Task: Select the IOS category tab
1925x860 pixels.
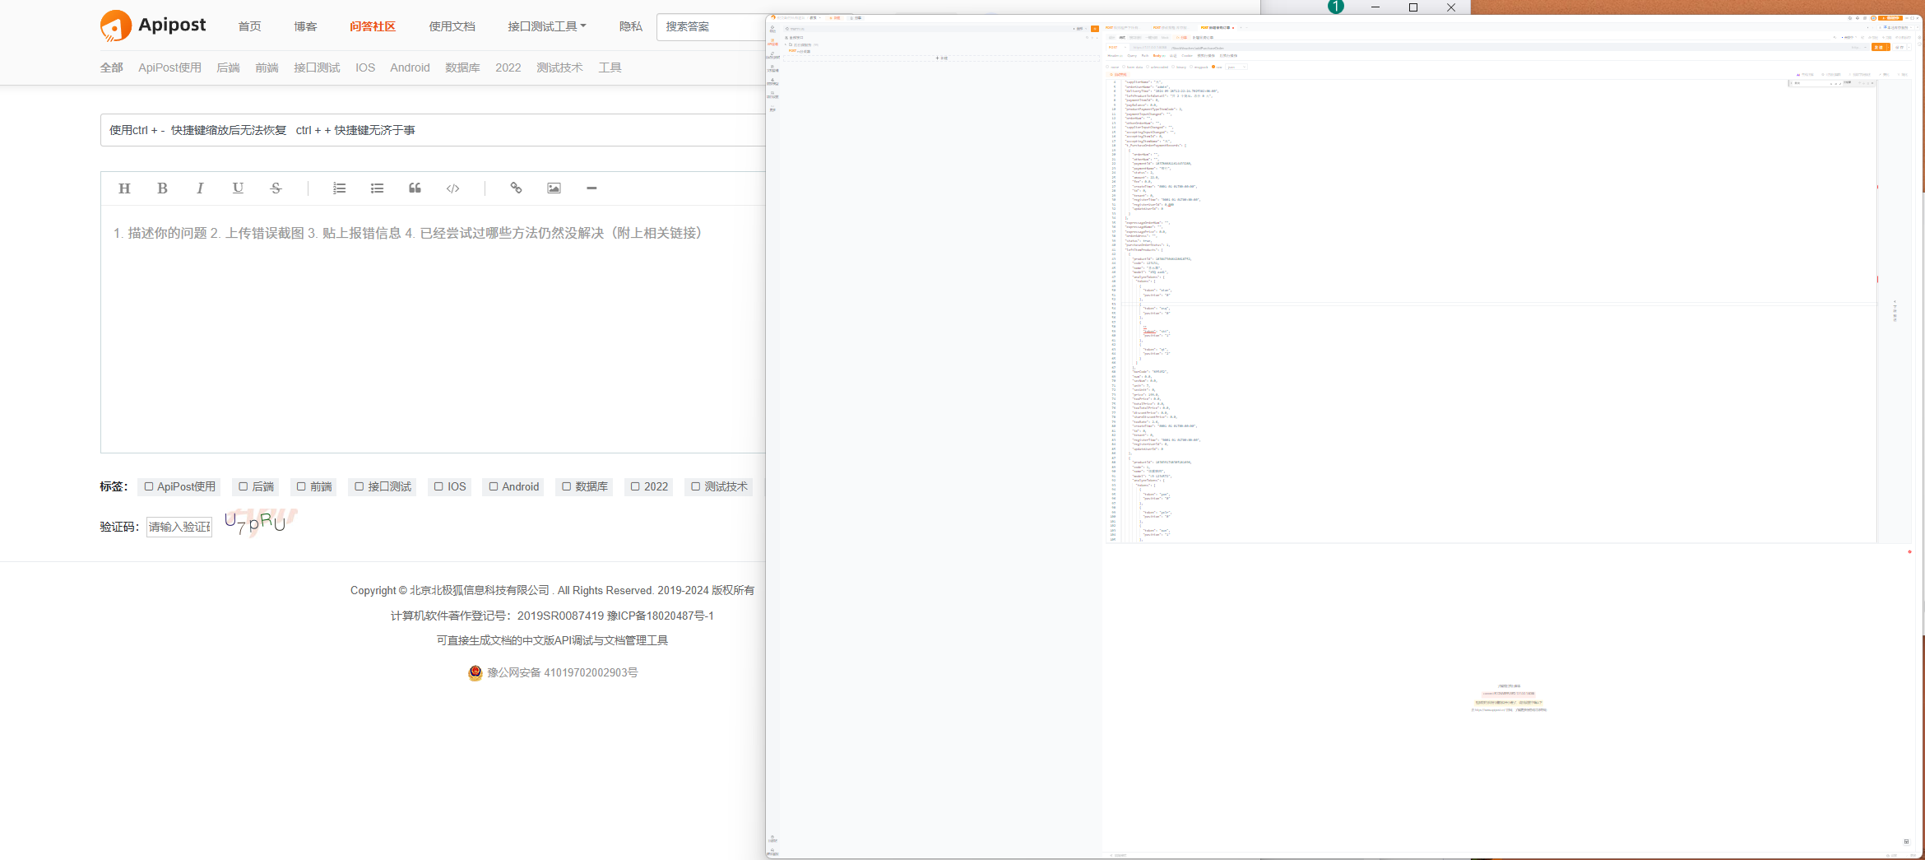Action: coord(365,67)
